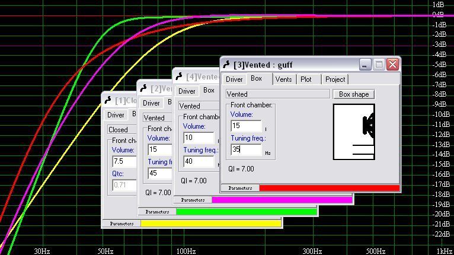Click Volume field showing 10 in window [4]
This screenshot has height=255, width=454.
tap(199, 138)
